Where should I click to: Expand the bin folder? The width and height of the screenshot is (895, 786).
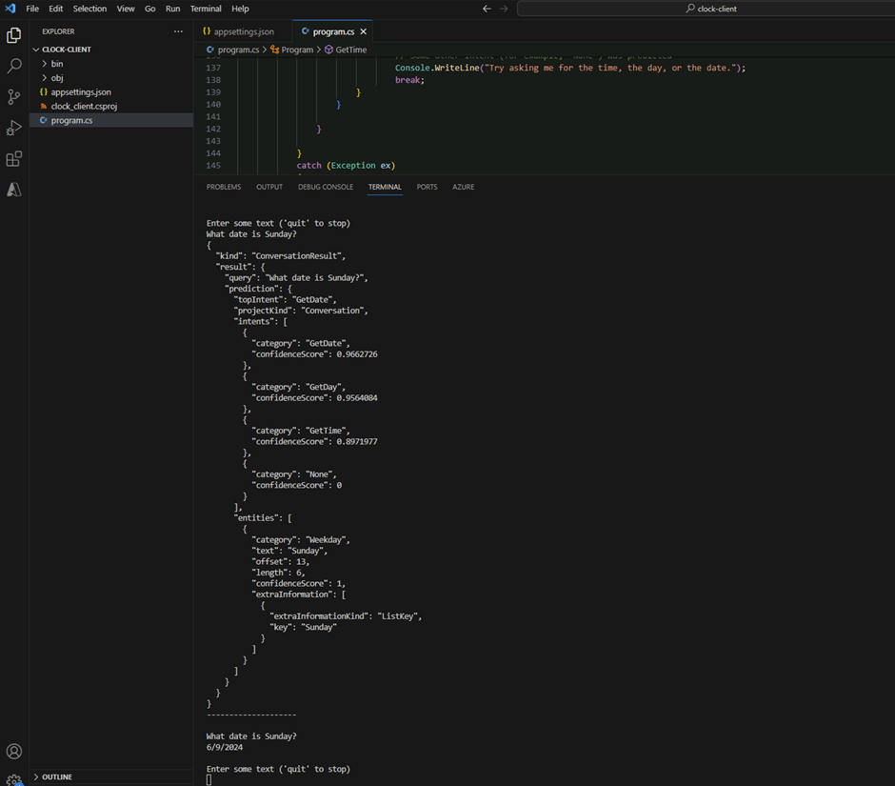57,64
